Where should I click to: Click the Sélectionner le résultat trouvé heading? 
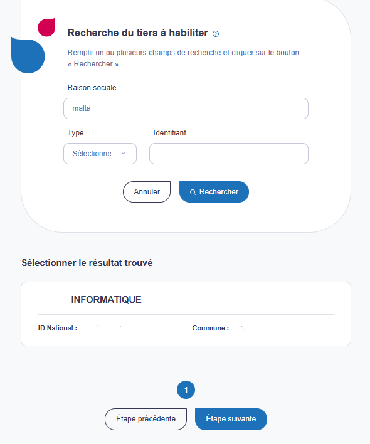click(x=87, y=263)
